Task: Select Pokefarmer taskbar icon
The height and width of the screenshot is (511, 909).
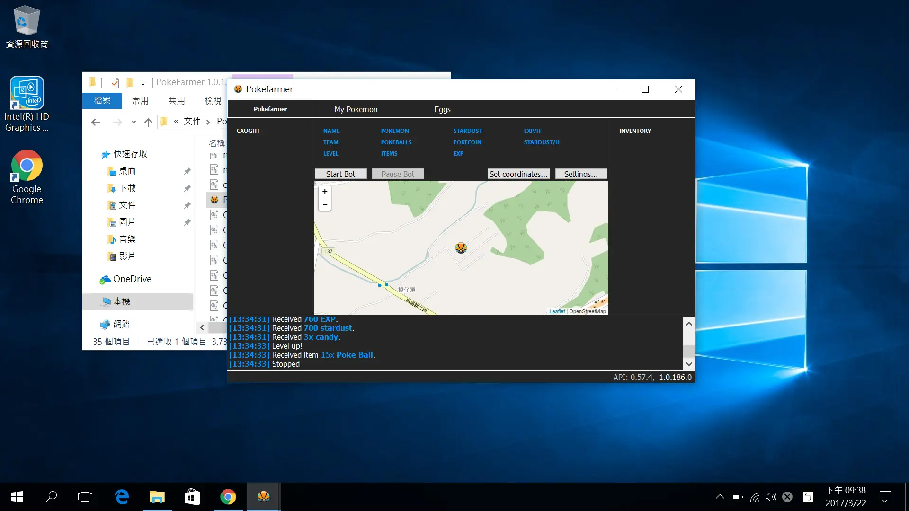Action: click(x=264, y=497)
